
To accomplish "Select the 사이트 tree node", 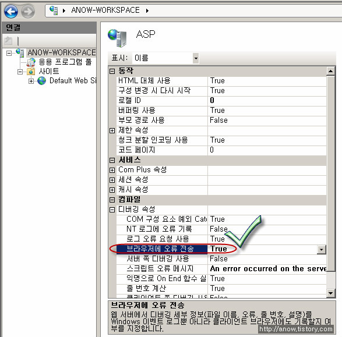I will [x=48, y=71].
